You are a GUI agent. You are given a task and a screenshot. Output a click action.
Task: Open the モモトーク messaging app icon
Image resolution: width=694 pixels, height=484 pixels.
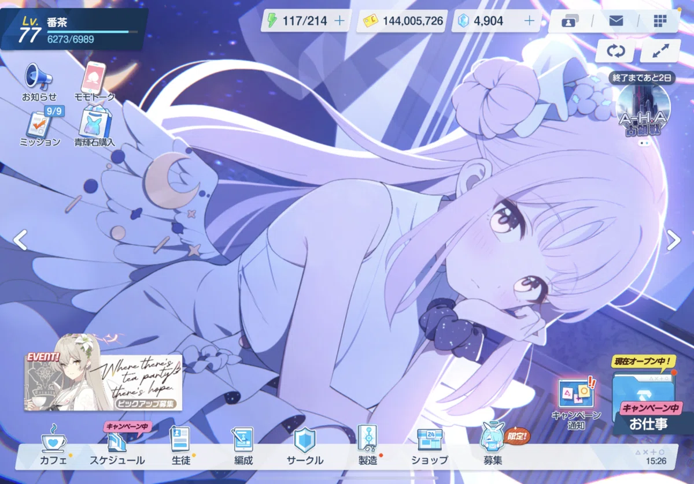(95, 82)
